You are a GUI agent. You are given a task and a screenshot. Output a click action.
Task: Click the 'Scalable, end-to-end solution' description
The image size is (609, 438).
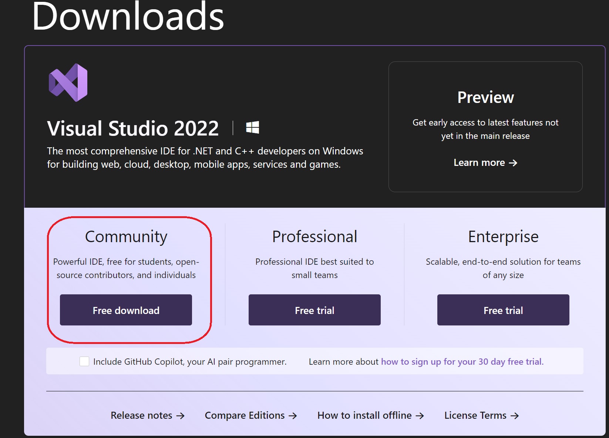(x=503, y=268)
